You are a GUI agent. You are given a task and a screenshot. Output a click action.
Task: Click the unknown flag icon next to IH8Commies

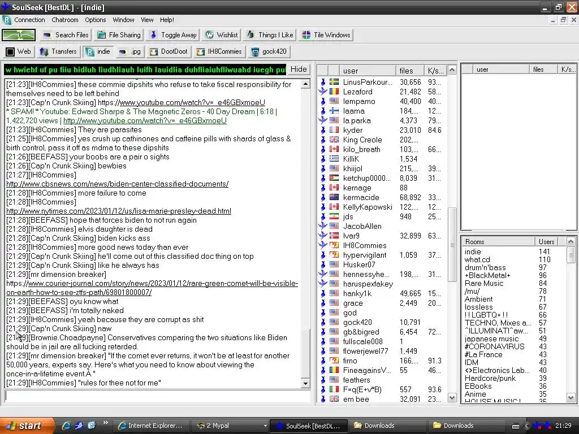tap(334, 245)
